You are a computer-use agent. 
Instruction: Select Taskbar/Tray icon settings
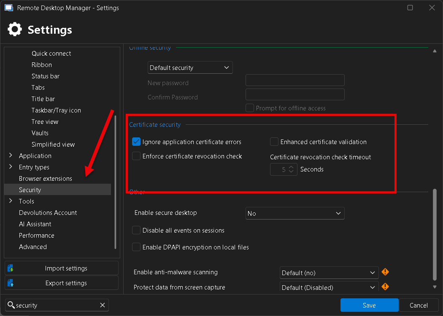(56, 110)
